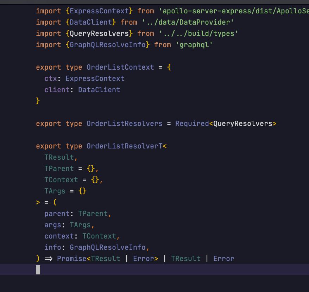Click the closing brace of OrderListContext

point(38,101)
